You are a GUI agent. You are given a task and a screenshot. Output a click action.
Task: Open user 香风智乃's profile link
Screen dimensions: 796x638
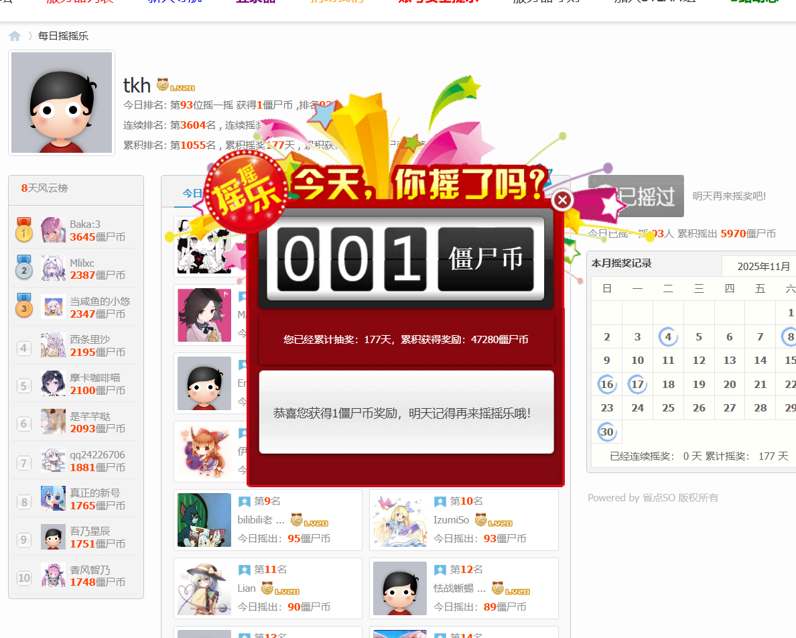pyautogui.click(x=90, y=570)
